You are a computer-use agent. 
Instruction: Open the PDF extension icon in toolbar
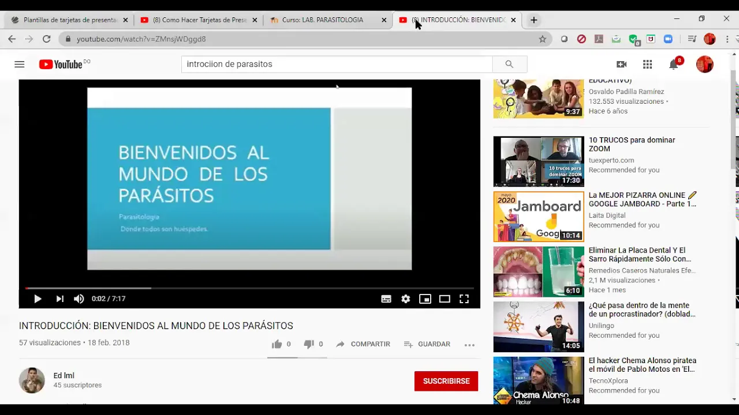599,39
